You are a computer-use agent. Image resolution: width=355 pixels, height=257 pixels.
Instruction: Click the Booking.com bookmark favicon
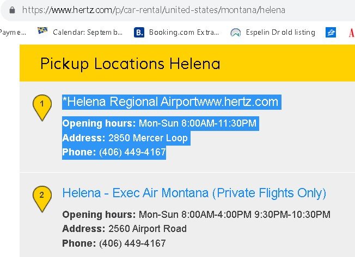139,33
